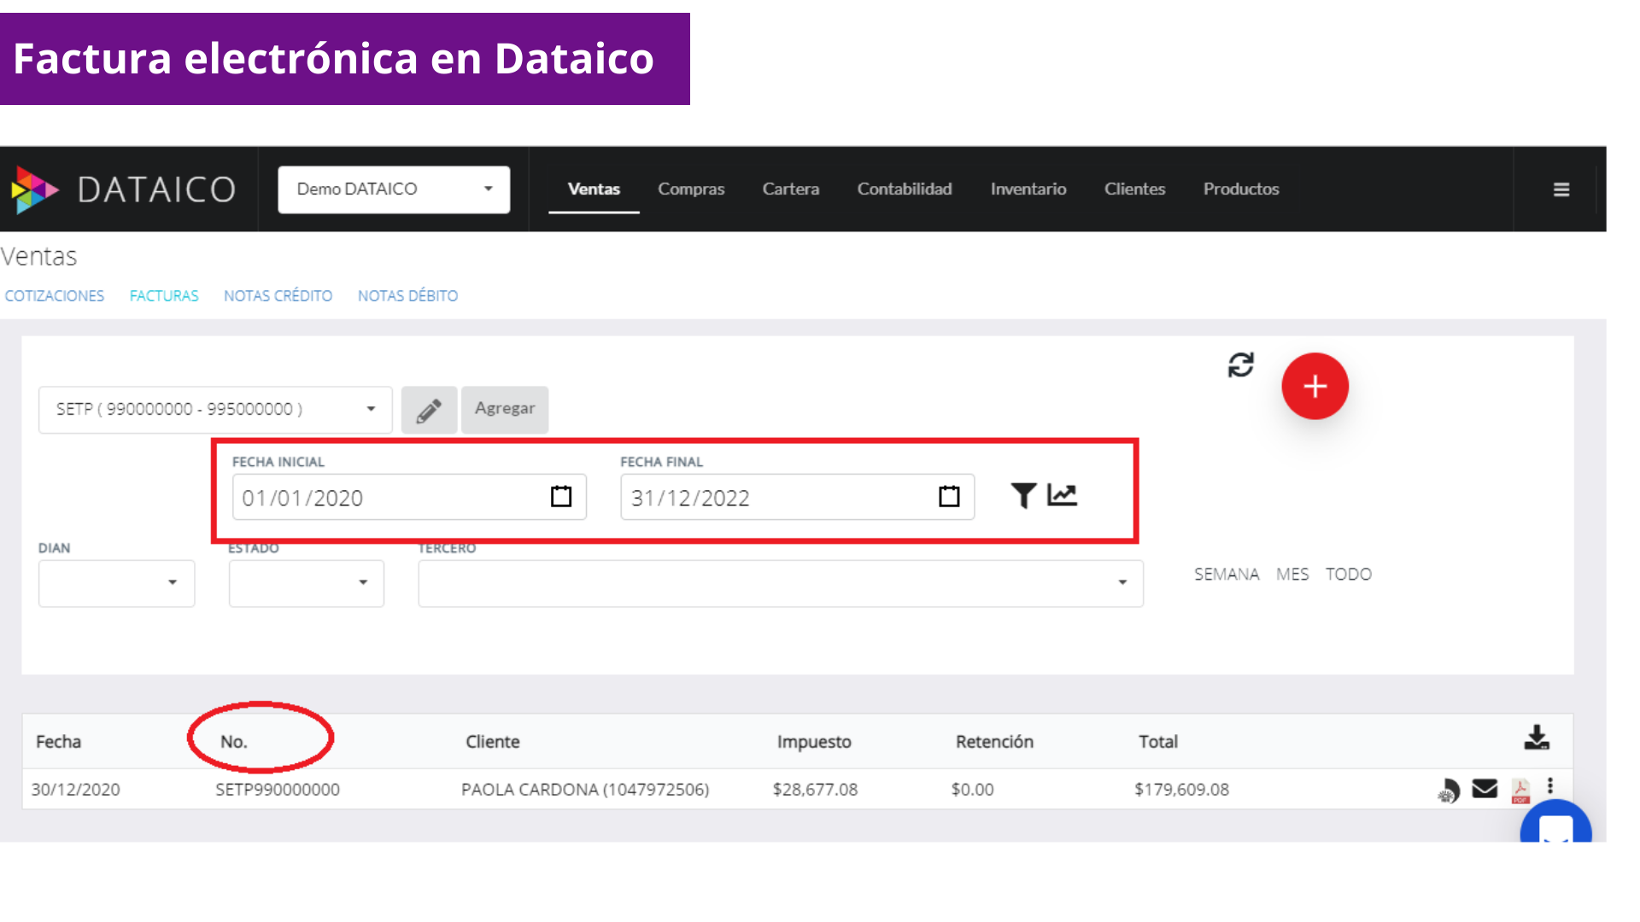Select the TODO date range shortcut
The height and width of the screenshot is (922, 1640).
tap(1349, 575)
